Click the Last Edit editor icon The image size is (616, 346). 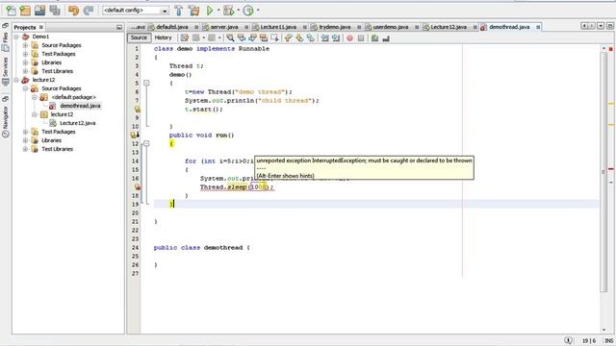[185, 38]
